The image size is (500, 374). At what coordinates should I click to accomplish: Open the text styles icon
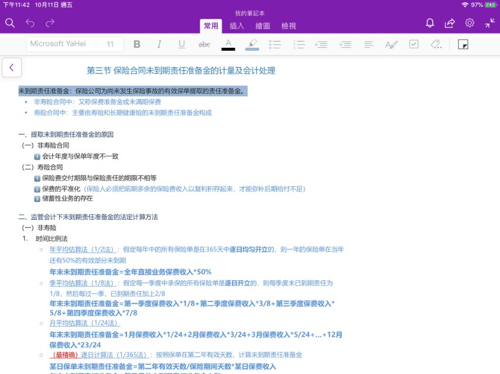(x=391, y=44)
